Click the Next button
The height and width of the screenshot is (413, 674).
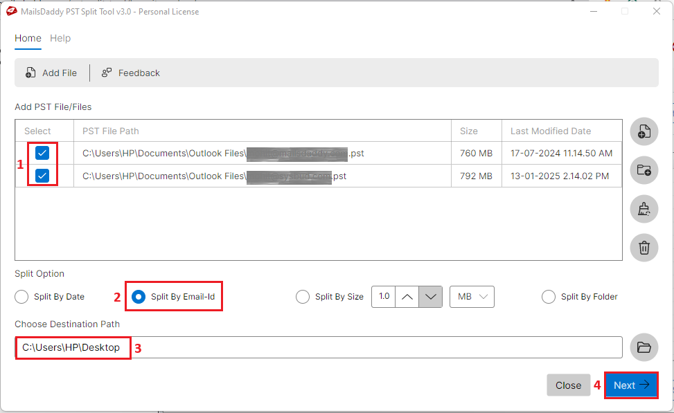tap(631, 385)
